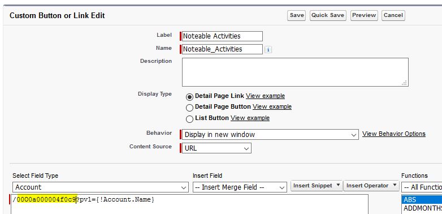This screenshot has width=442, height=214.
Task: Open the Insert Snippet menu
Action: [317, 186]
